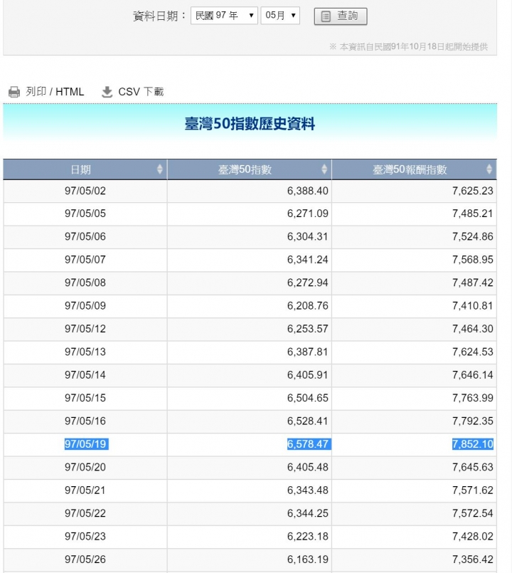
Task: Click the 臺灣50報酬指數 column header text
Action: (410, 169)
